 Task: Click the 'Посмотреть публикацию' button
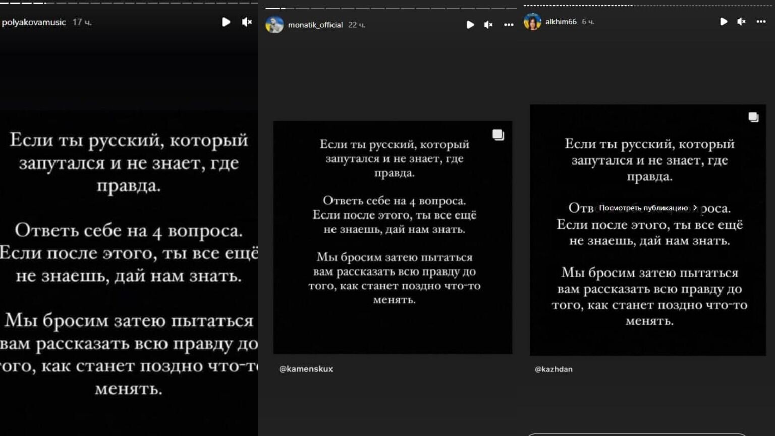(x=648, y=208)
